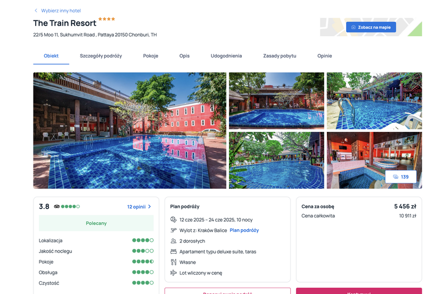Viewport: 426px width, 294px height.
Task: Click the 'Jakość noclegu' rating dots
Action: tap(143, 251)
